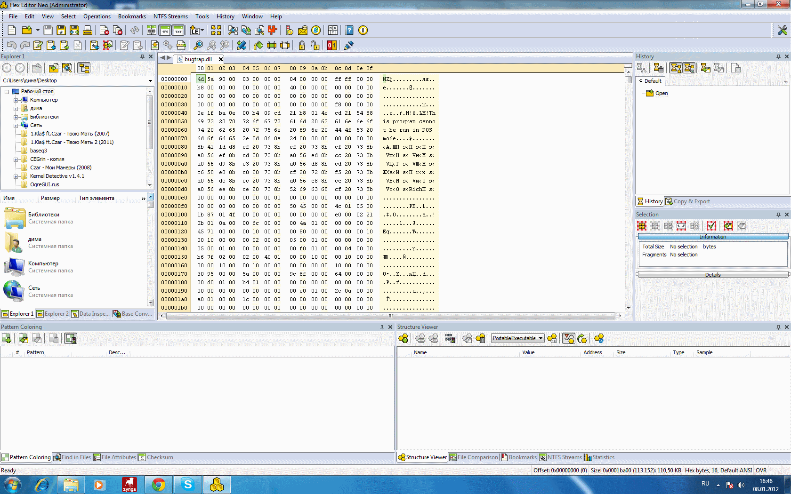Viewport: 791px width, 494px height.
Task: Switch to the Copy & Export tab
Action: click(688, 201)
